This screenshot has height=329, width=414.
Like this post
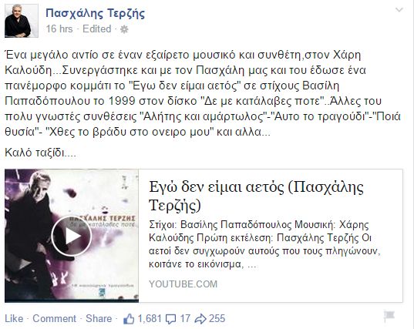click(x=14, y=318)
